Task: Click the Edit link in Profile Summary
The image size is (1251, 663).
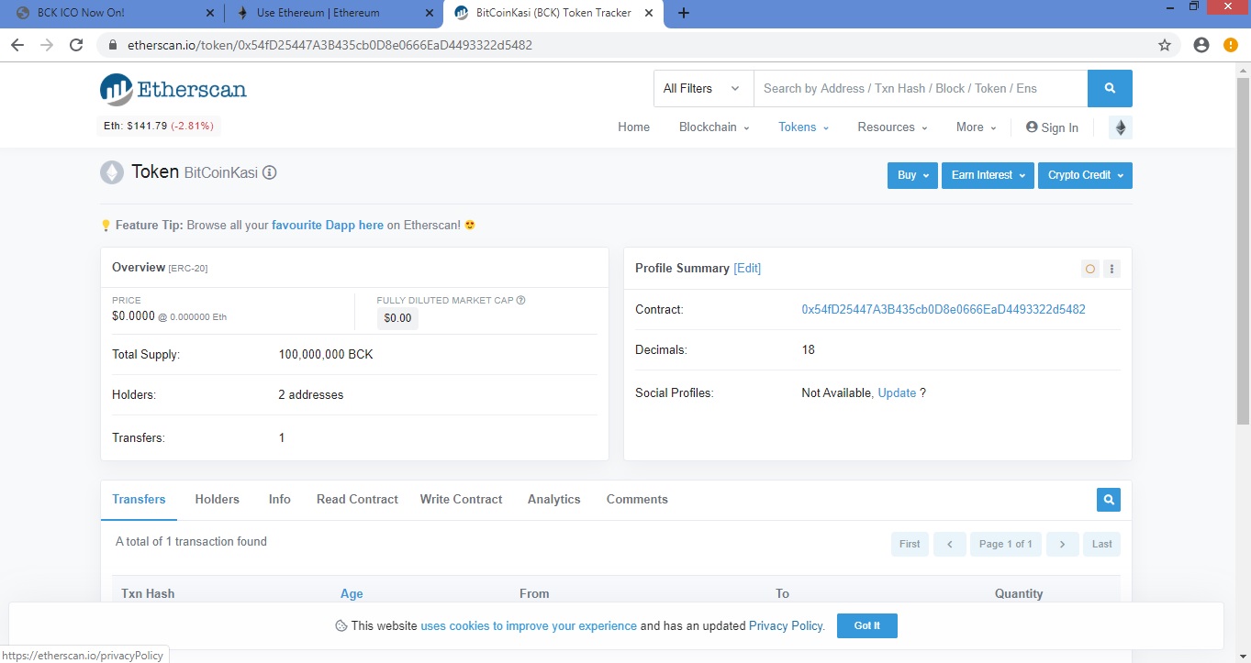Action: (x=747, y=269)
